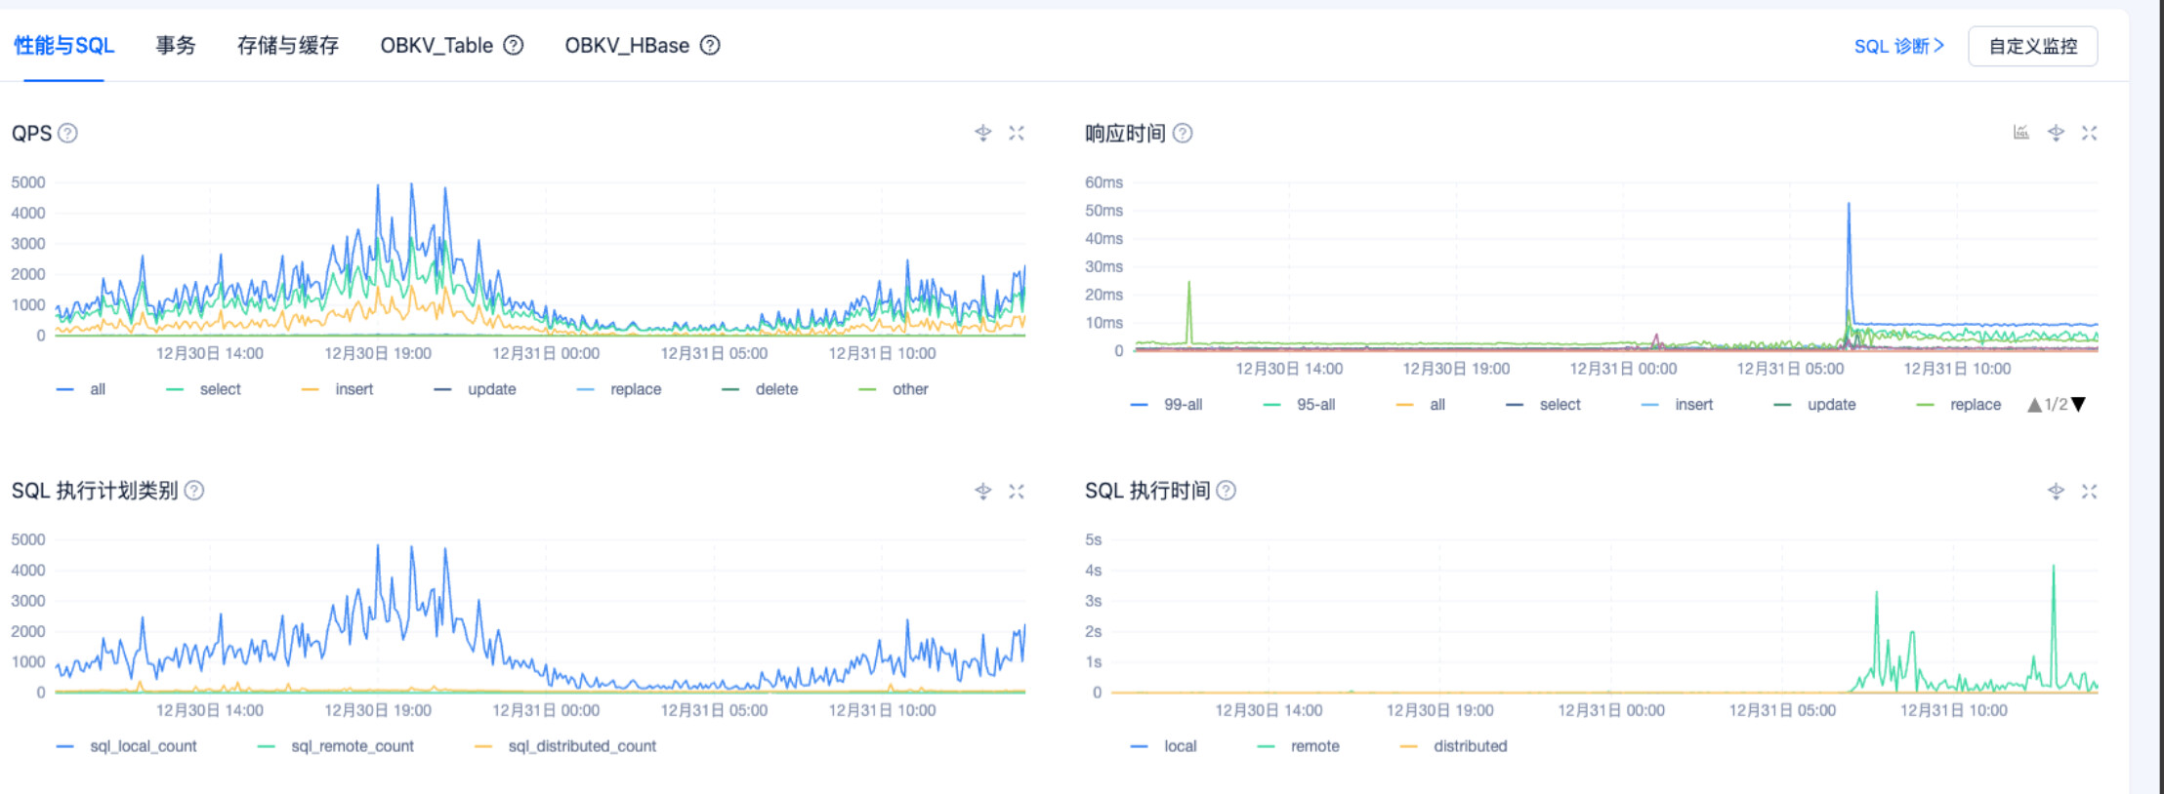The width and height of the screenshot is (2164, 794).
Task: Go to next legend page in 响应时间
Action: click(2079, 405)
